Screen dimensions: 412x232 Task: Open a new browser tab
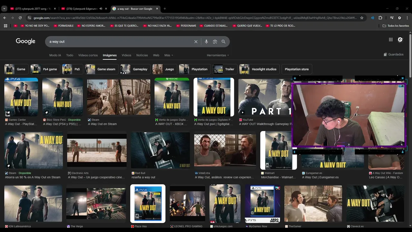click(x=165, y=9)
